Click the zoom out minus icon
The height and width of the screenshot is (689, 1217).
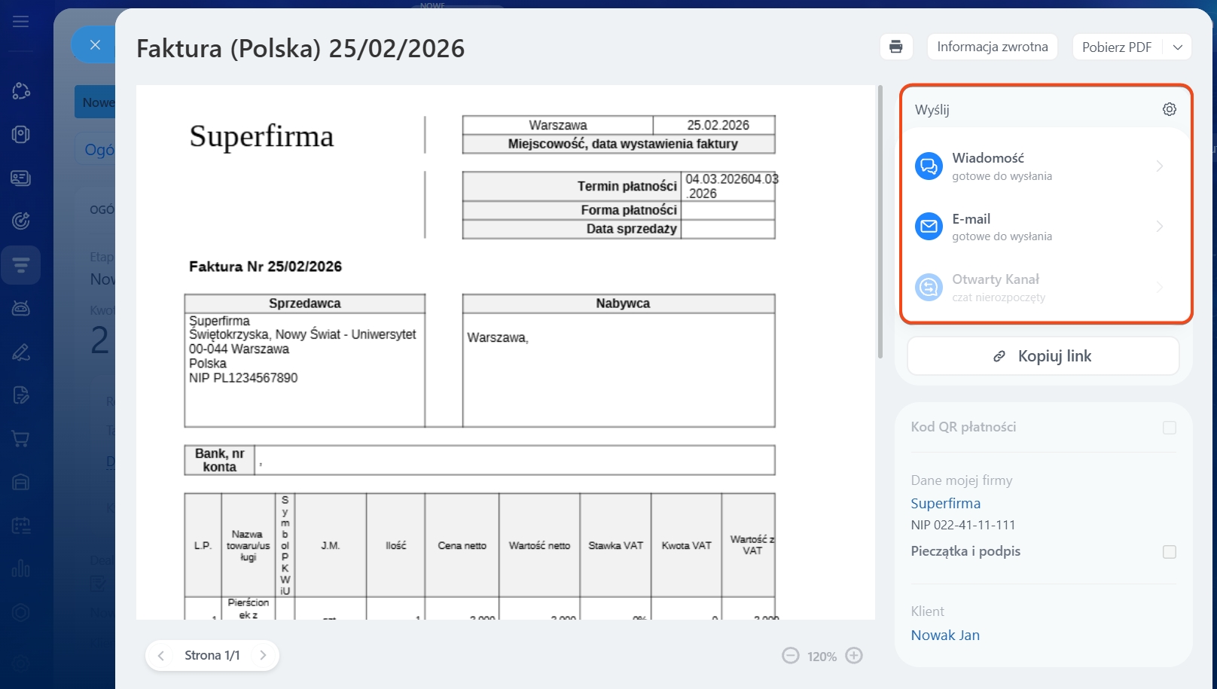click(x=790, y=656)
